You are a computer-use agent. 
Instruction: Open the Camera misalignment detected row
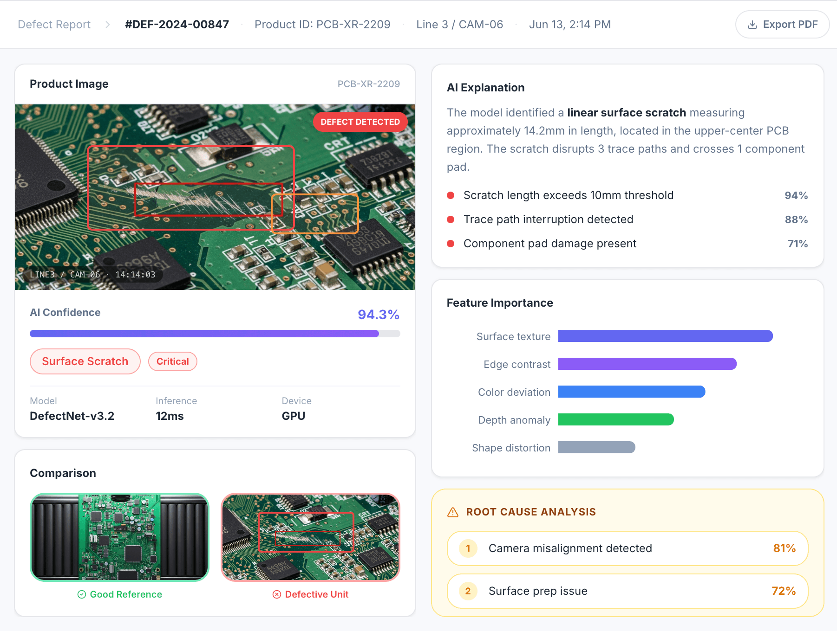628,548
